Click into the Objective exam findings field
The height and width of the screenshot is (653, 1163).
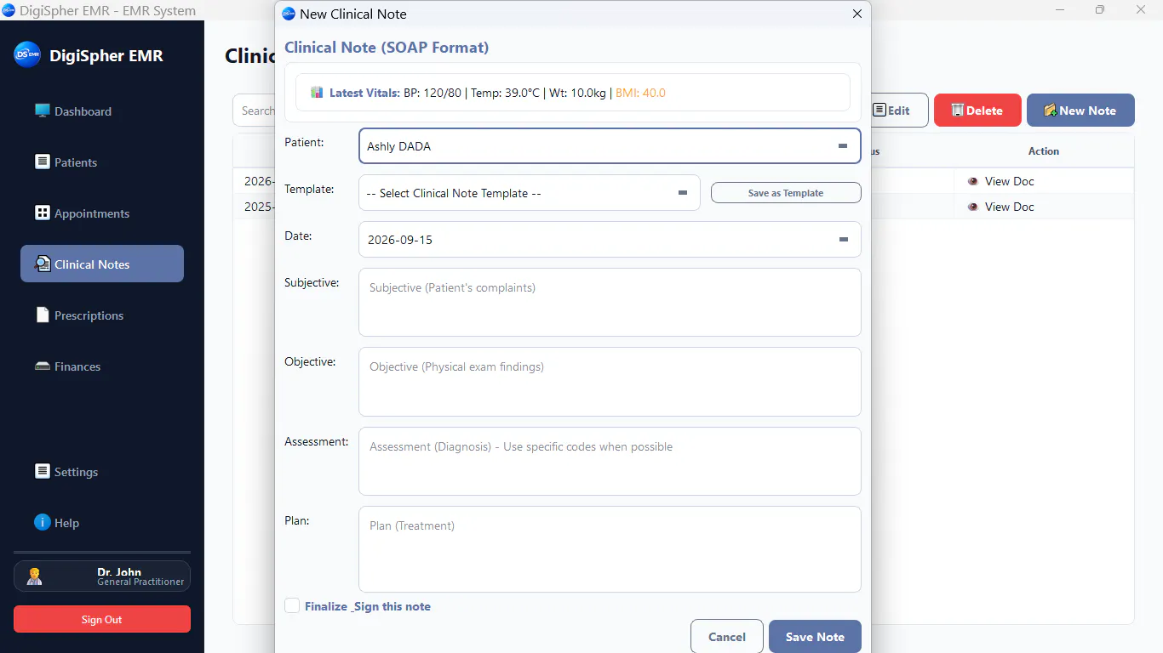click(x=610, y=381)
